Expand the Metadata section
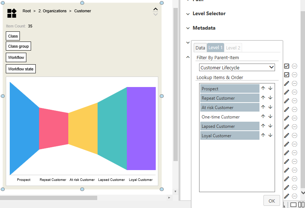This screenshot has height=208, width=305. click(204, 28)
